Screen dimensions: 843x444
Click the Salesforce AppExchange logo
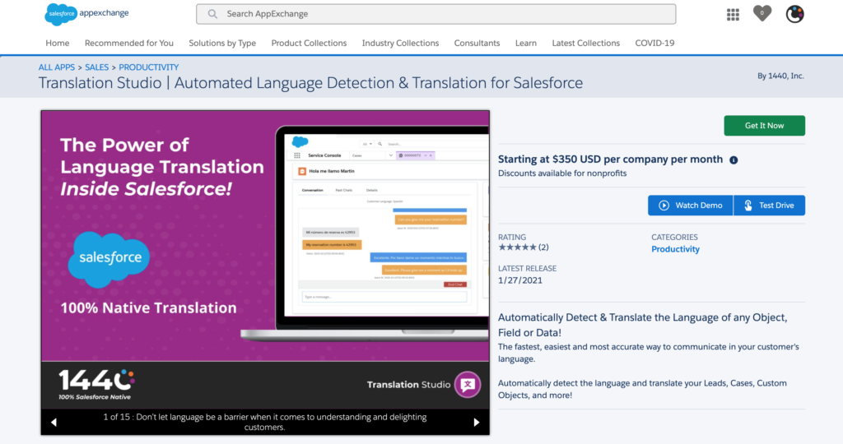click(86, 14)
